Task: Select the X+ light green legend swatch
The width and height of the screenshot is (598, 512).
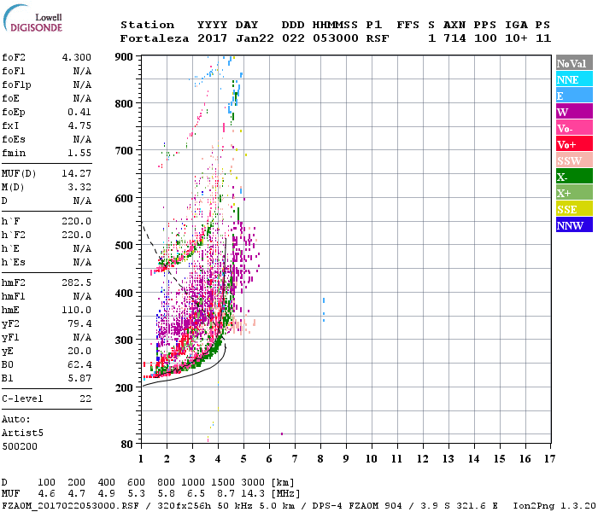Action: [574, 193]
